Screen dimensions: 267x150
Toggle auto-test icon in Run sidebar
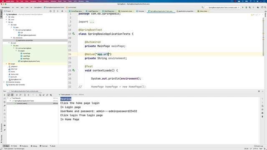point(5,102)
